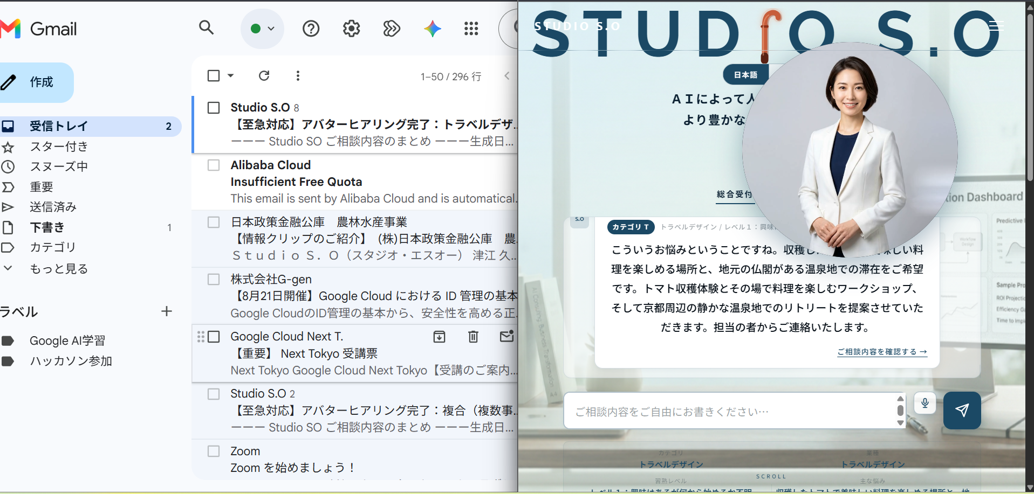Open the Gmail support help icon

(311, 29)
